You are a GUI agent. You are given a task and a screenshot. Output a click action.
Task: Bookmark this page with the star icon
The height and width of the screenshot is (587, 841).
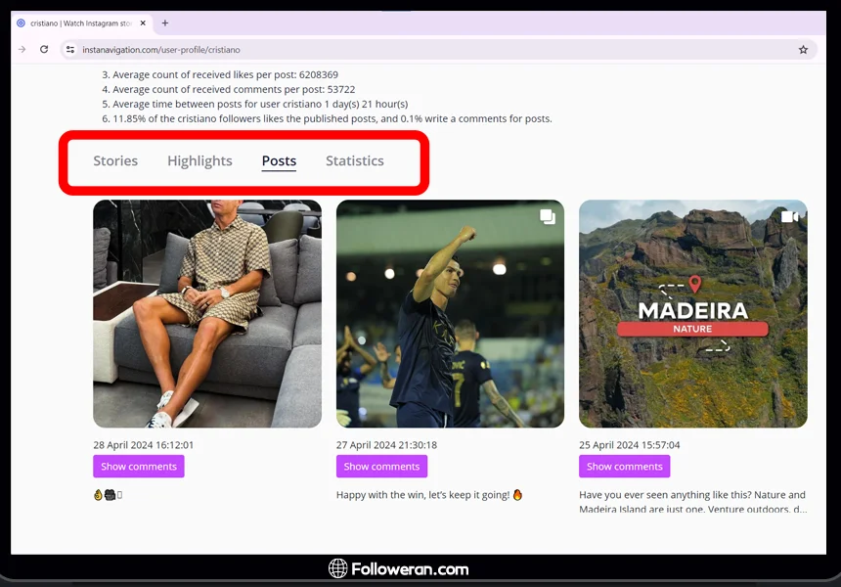tap(803, 49)
